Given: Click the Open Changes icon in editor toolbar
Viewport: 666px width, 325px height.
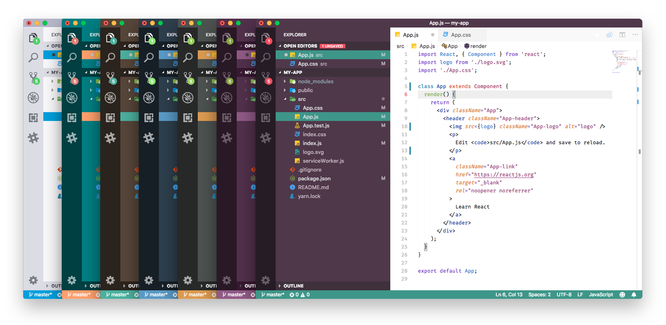Looking at the screenshot, I should click(609, 35).
